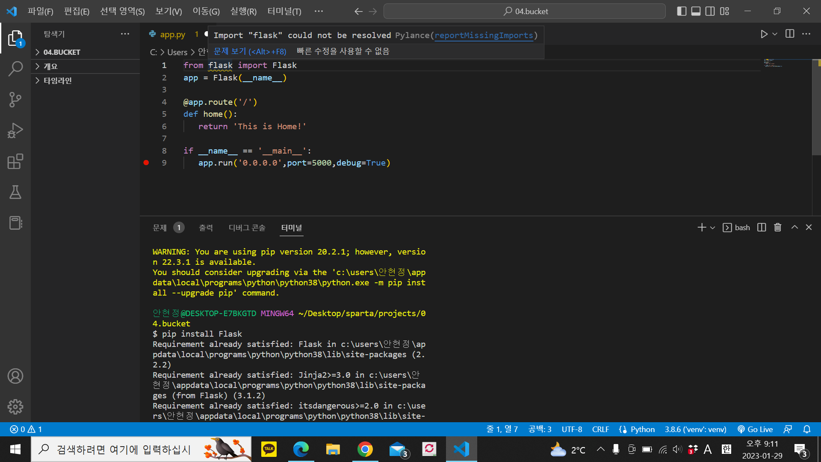Open run options dropdown arrow
Viewport: 821px width, 462px height.
coord(775,34)
